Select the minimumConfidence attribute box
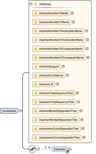96x154 pixels. [49, 75]
